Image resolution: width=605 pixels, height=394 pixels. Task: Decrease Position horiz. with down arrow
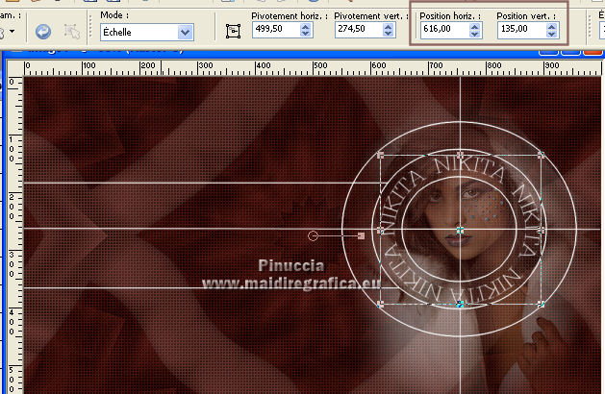[474, 34]
